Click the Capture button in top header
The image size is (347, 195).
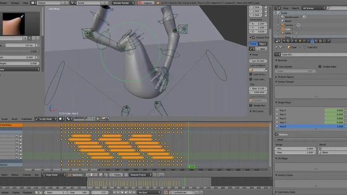click(x=146, y=3)
